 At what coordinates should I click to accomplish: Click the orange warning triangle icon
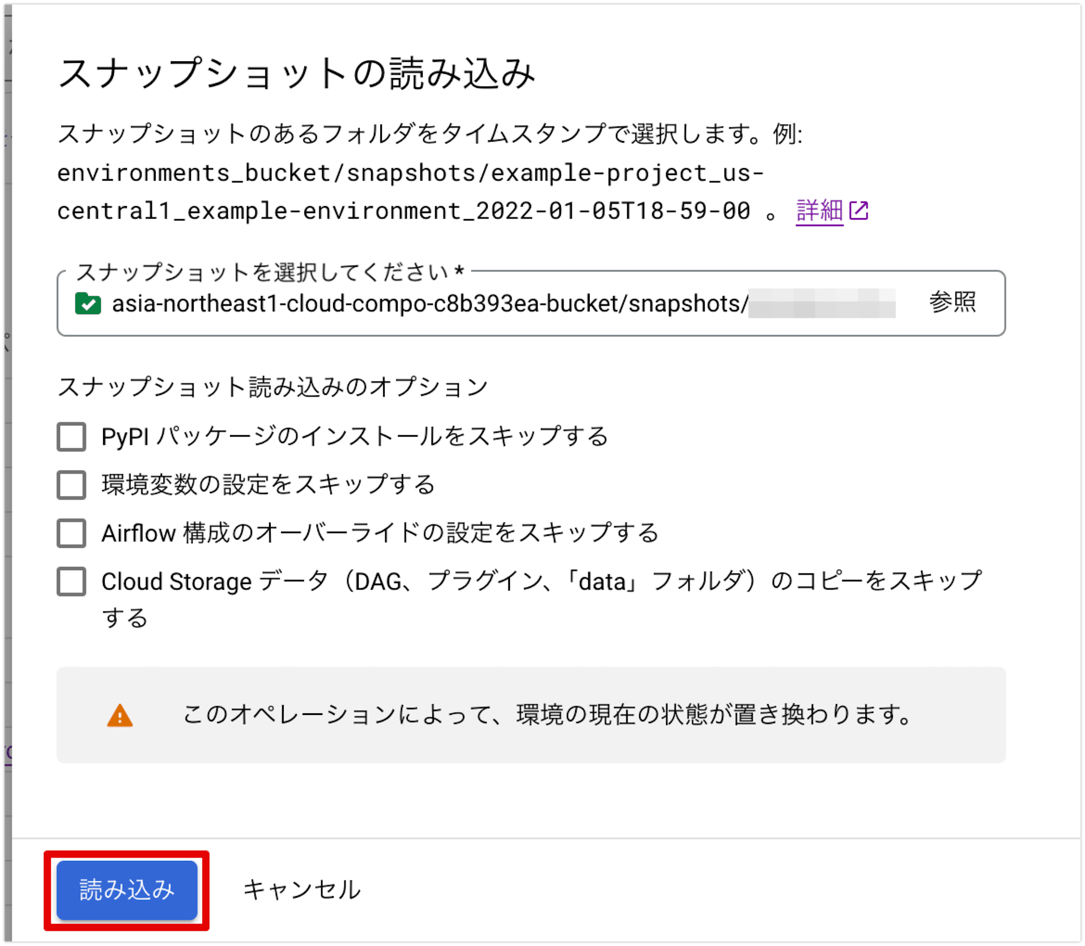pyautogui.click(x=120, y=715)
